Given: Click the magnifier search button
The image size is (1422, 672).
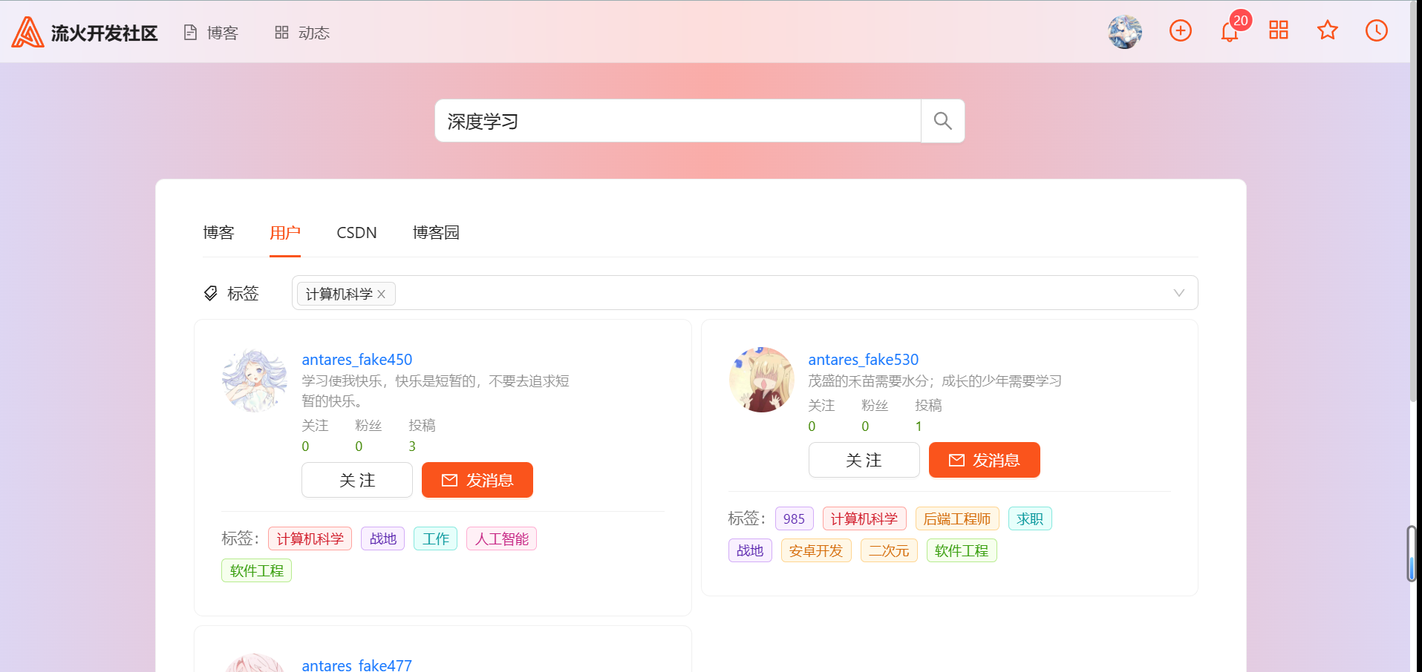Looking at the screenshot, I should point(943,121).
